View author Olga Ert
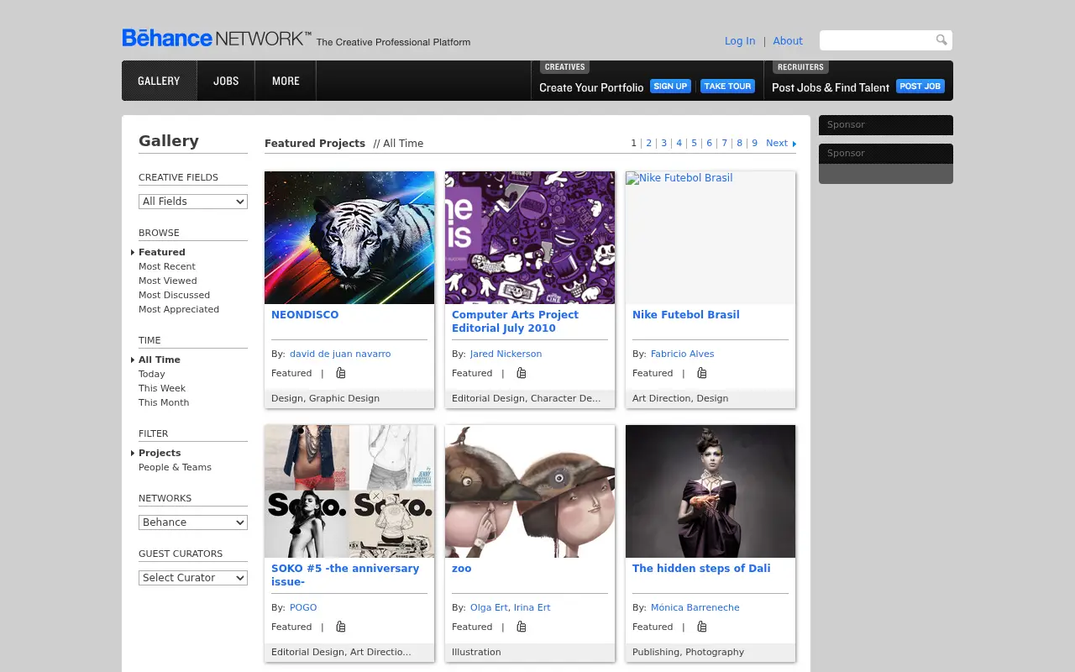1075x672 pixels. click(x=489, y=607)
